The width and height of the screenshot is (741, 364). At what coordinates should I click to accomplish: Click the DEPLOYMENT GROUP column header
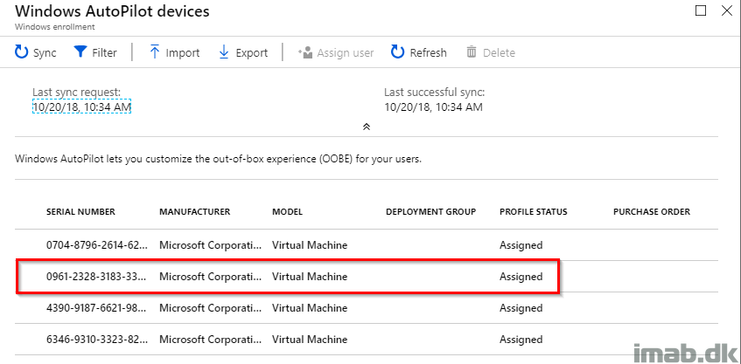tap(431, 212)
